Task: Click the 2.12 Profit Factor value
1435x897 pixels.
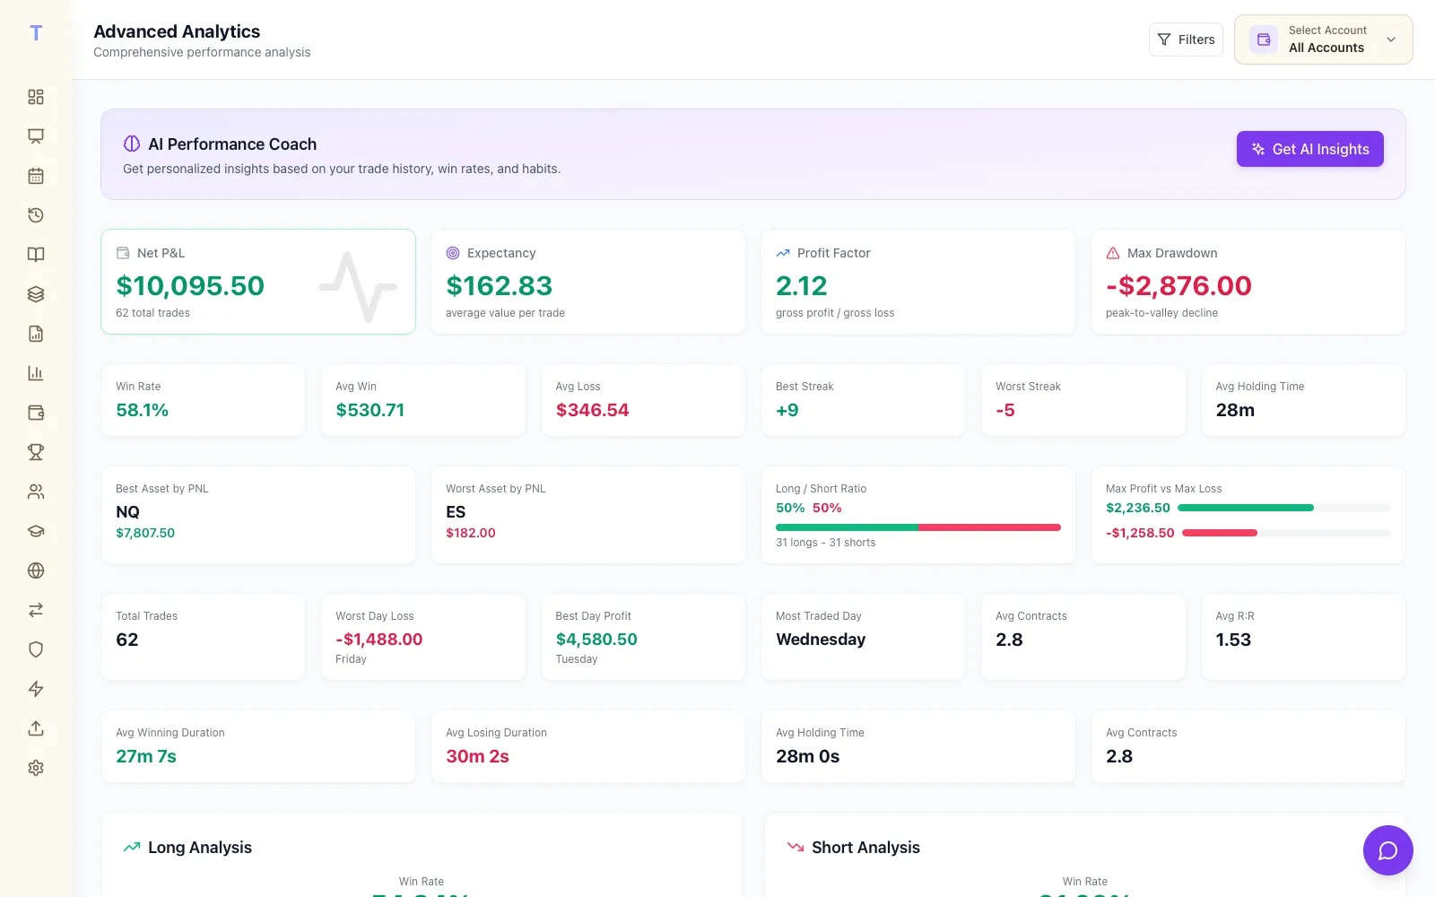Action: coord(802,285)
